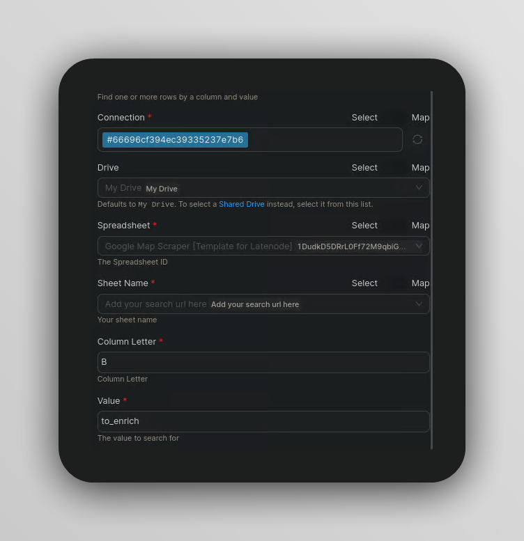Choose Map mode for Drive

(420, 168)
